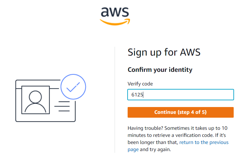Click the blue checkmark inside the circle

pyautogui.click(x=73, y=87)
